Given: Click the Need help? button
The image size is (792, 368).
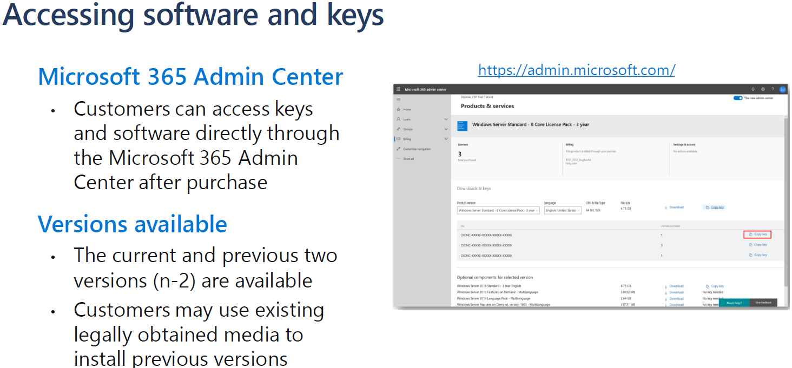Looking at the screenshot, I should coord(734,303).
